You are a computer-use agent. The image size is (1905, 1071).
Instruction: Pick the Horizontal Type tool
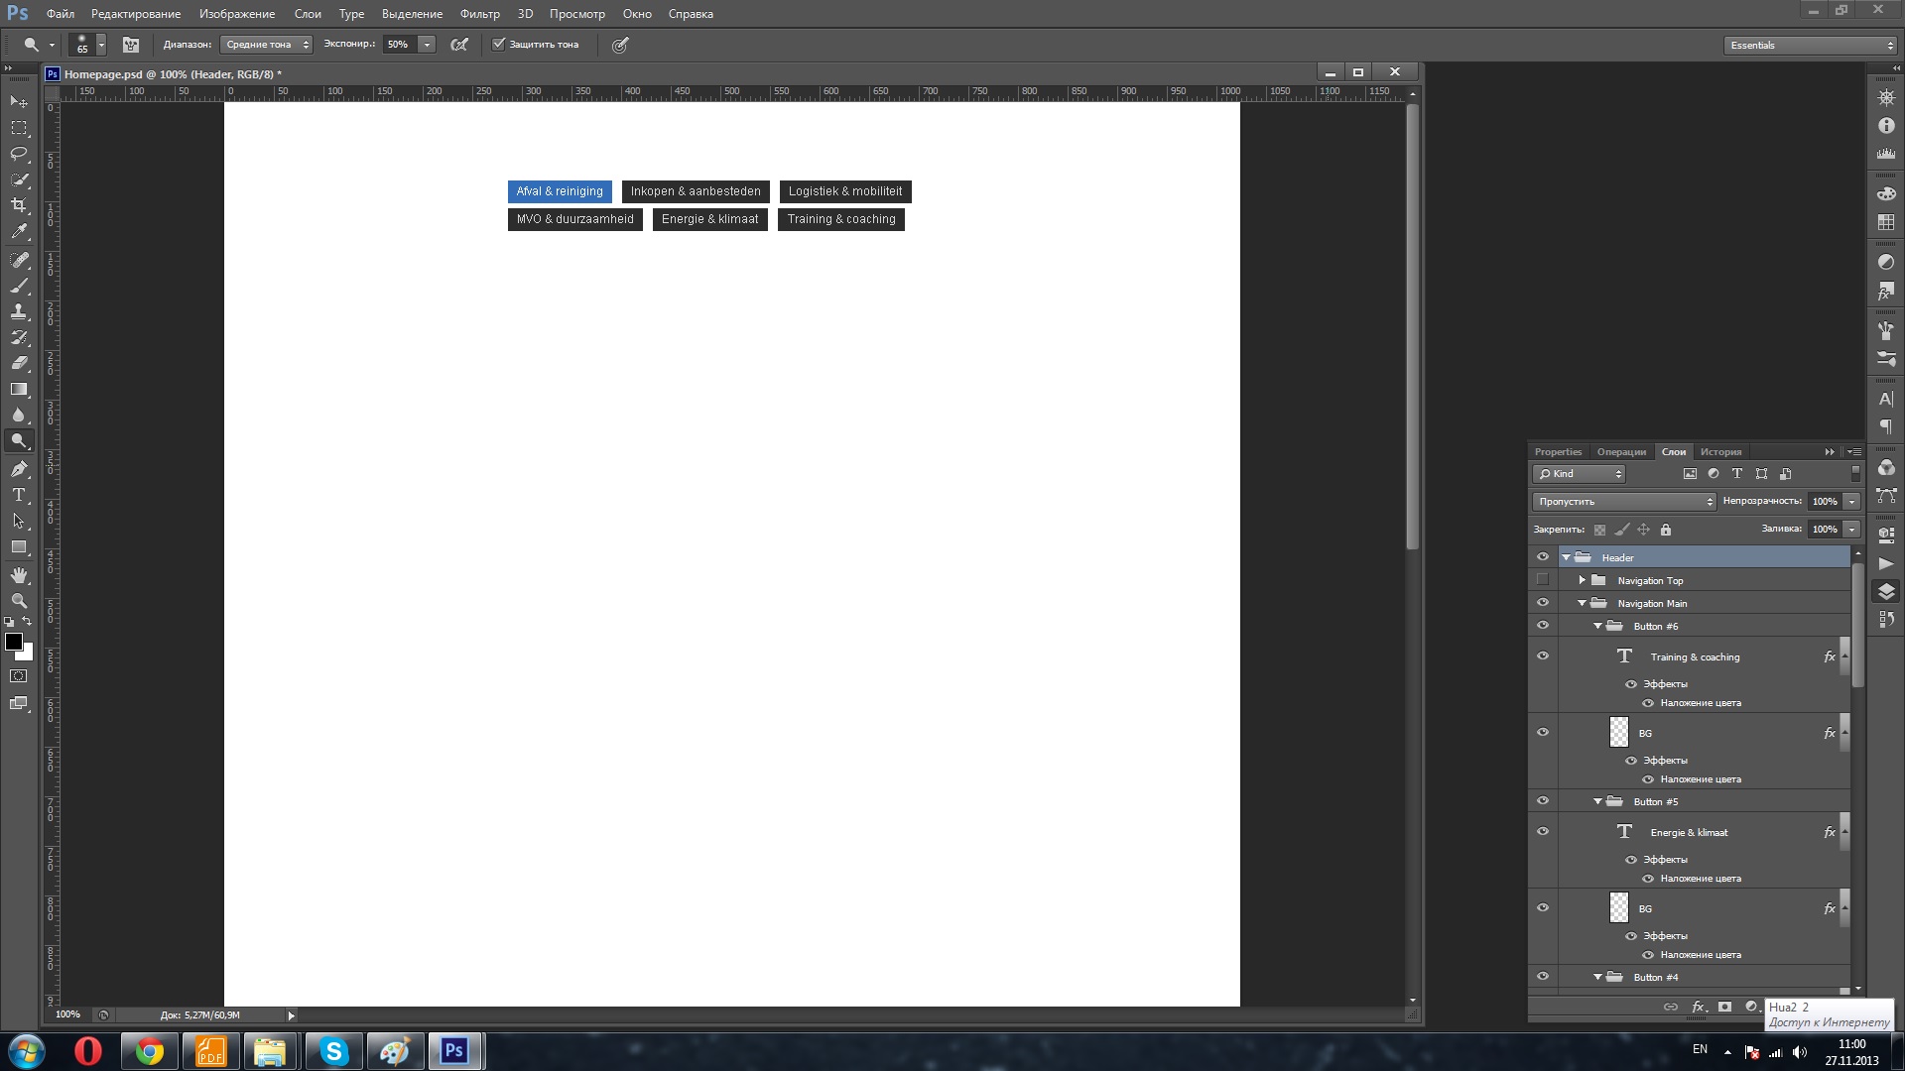pos(19,495)
